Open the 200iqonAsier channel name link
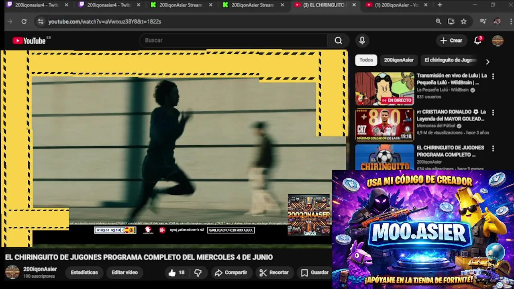514x289 pixels. click(40, 269)
